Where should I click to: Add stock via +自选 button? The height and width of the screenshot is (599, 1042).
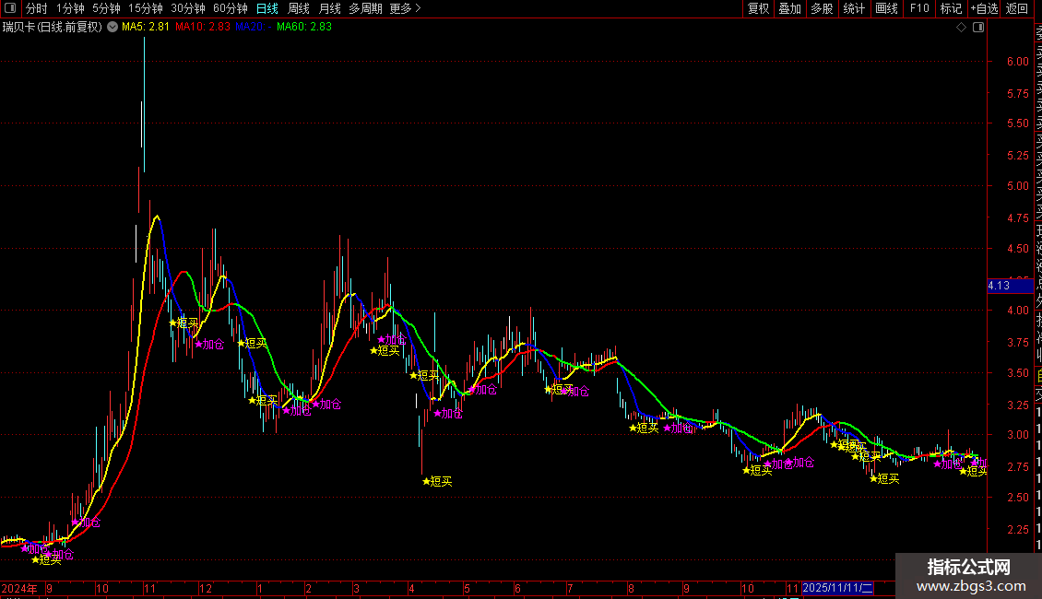coord(983,8)
